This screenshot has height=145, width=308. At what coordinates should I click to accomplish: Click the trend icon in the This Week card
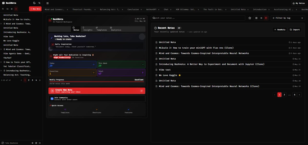[x=143, y=65]
